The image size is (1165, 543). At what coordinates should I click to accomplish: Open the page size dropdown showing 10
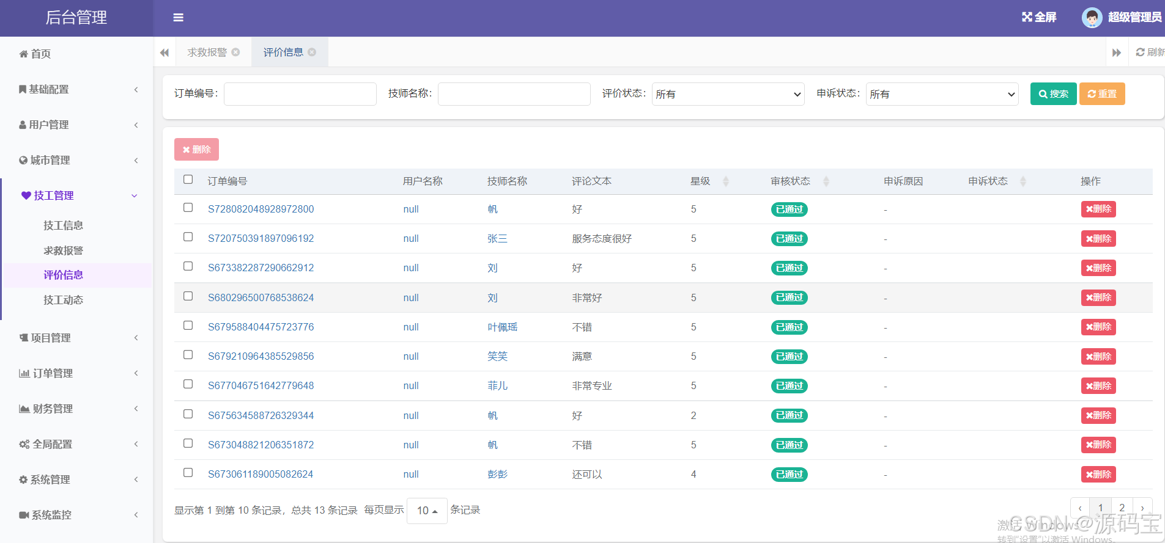(427, 511)
